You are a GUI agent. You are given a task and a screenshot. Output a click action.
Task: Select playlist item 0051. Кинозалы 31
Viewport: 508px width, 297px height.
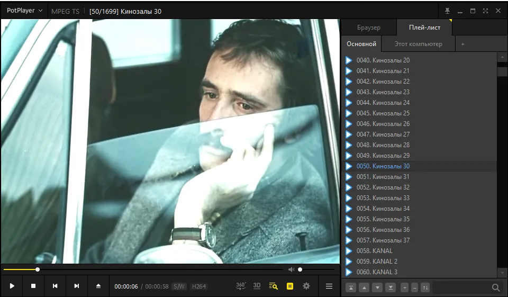(x=419, y=177)
